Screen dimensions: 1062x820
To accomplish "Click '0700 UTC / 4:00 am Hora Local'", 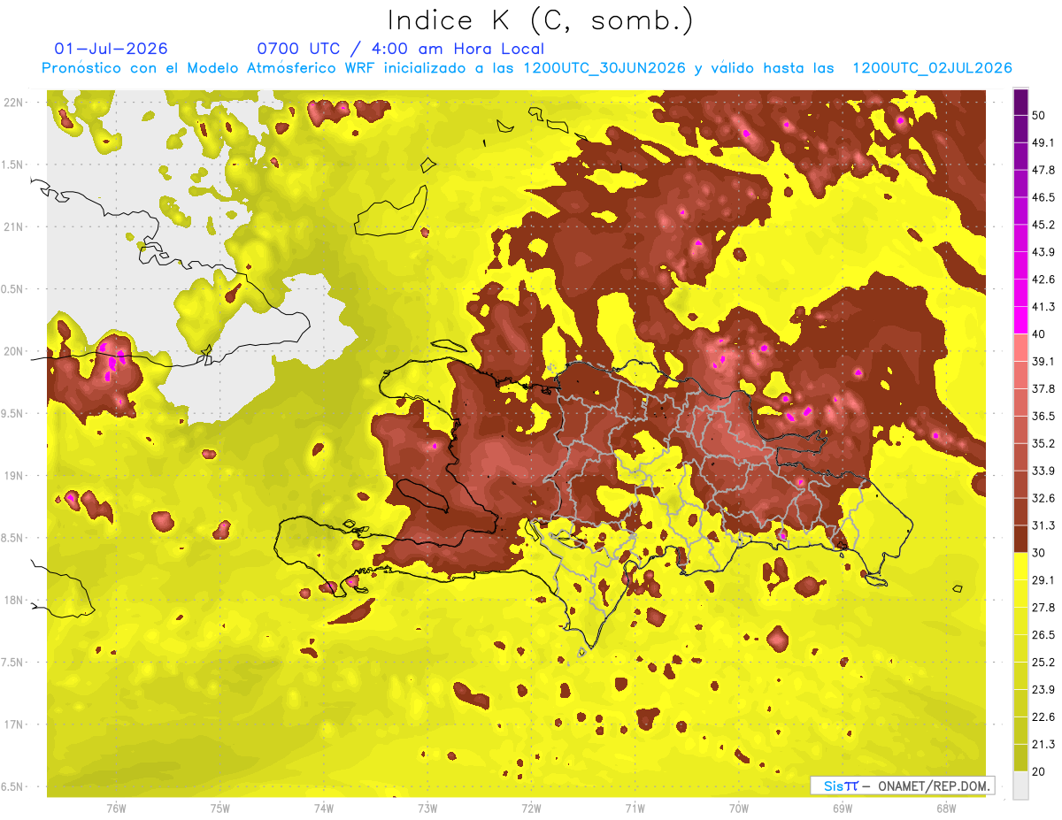I will pyautogui.click(x=400, y=49).
